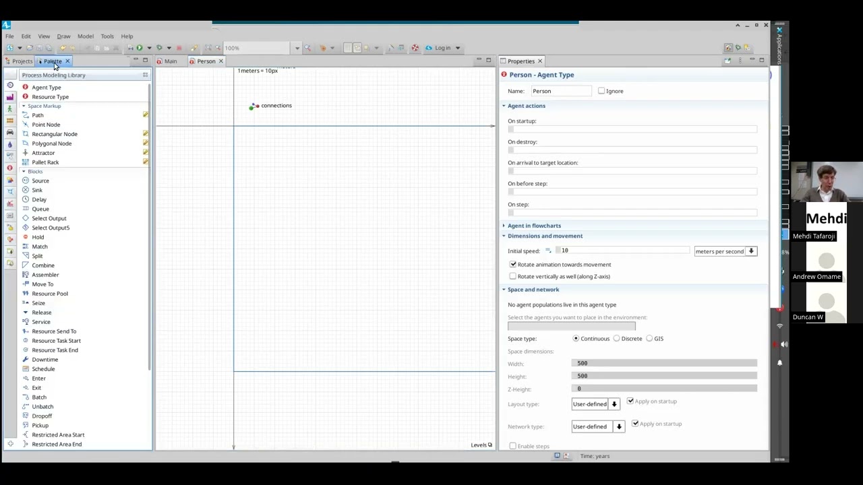Screen dimensions: 863x485
Task: Open the Fluid Library droplet icon
Action: pos(10,144)
